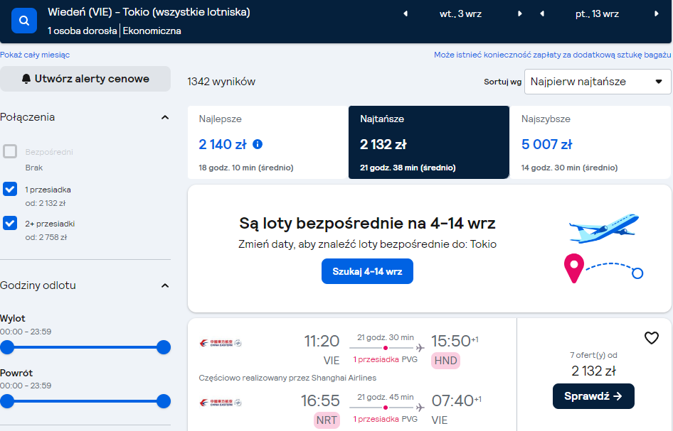Uncheck the 1 przesiadka checkbox

pos(10,189)
